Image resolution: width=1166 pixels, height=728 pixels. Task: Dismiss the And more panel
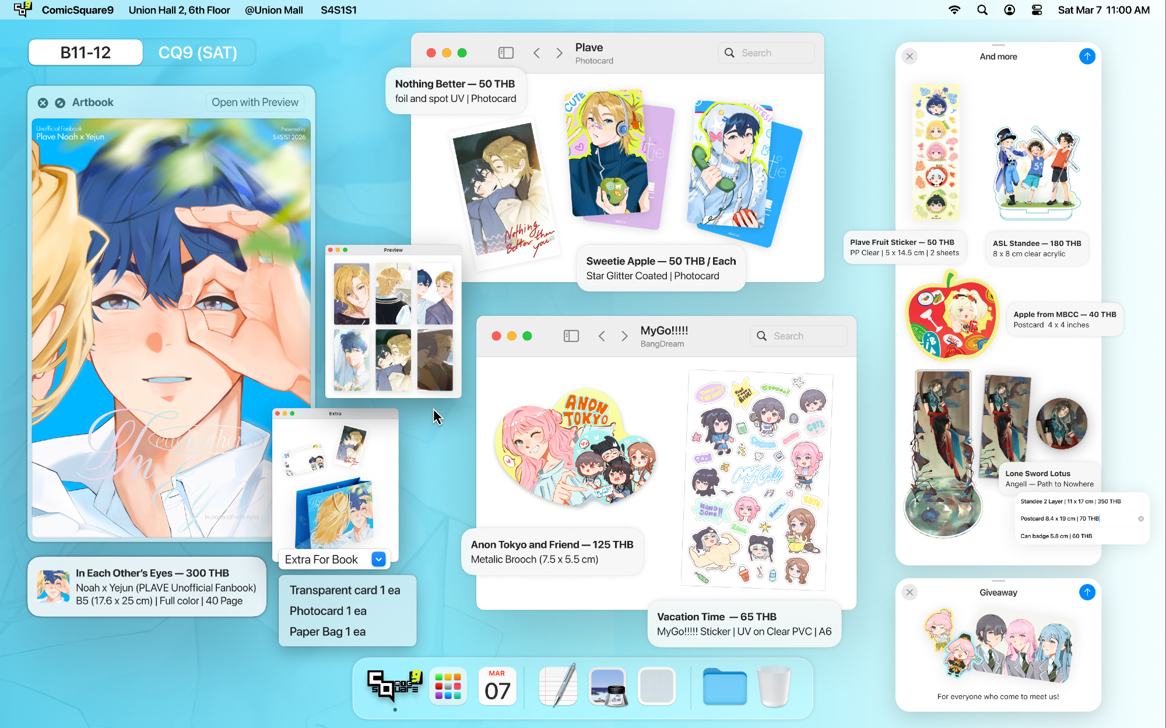click(x=909, y=57)
